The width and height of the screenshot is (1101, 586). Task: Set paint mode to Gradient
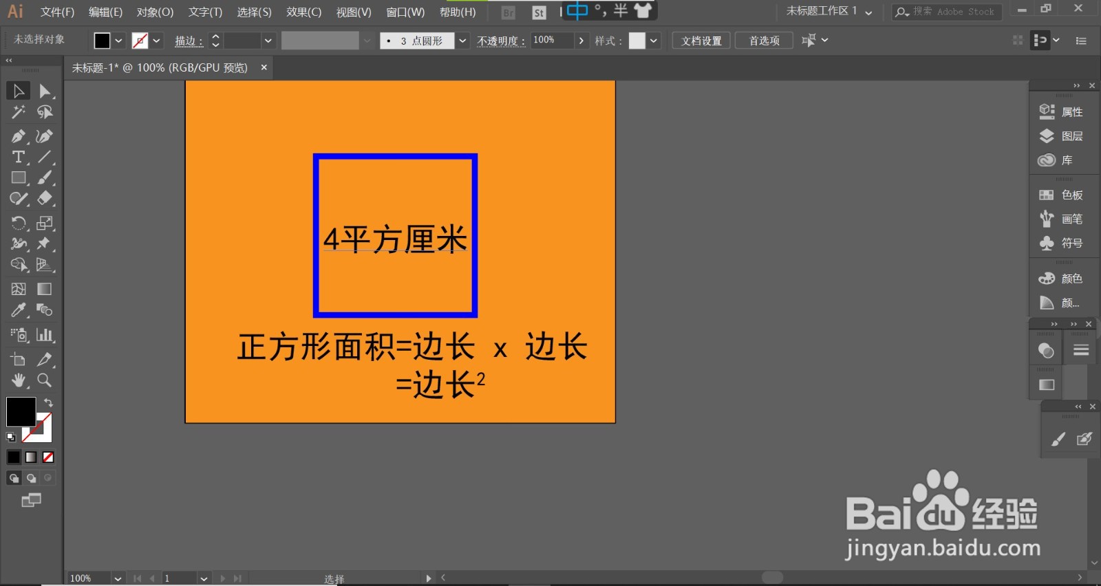[x=31, y=457]
